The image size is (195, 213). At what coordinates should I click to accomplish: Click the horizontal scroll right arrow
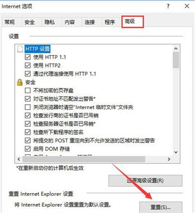point(169,159)
